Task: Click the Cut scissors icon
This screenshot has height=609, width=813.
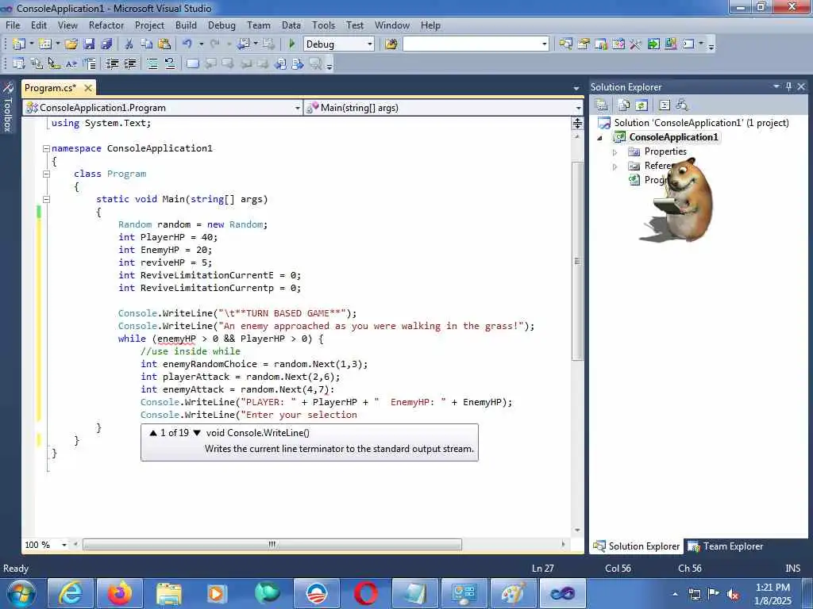Action: (x=129, y=44)
